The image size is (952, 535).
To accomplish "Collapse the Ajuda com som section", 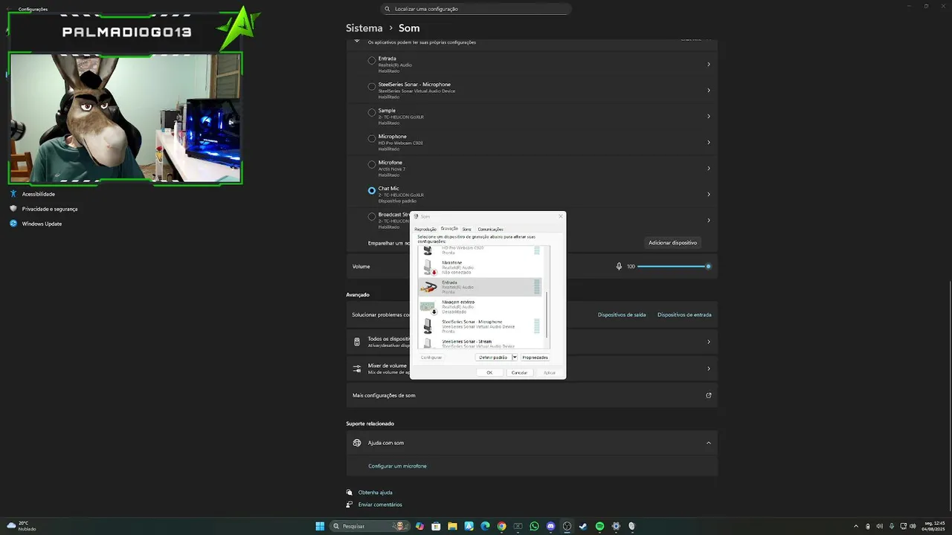I will pos(708,443).
